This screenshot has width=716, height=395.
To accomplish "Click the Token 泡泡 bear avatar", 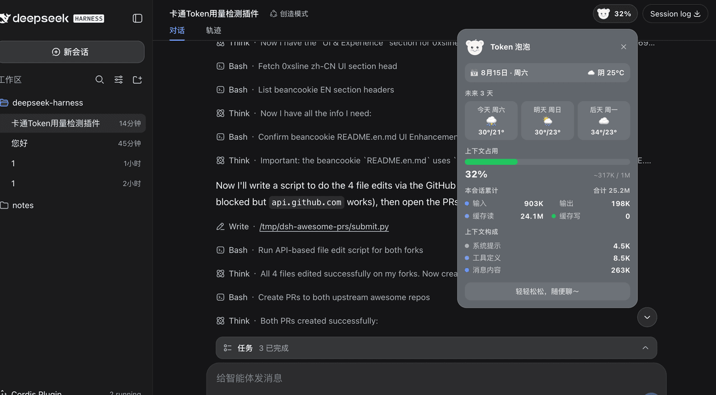I will coord(475,47).
